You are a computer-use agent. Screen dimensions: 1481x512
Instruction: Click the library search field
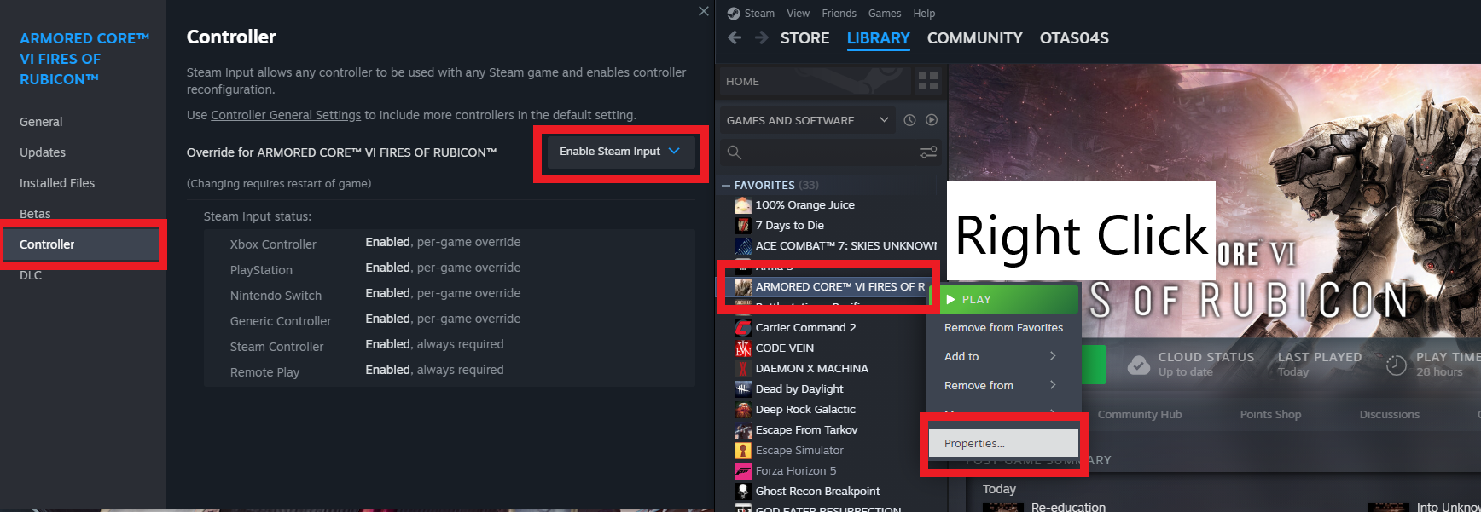click(817, 152)
